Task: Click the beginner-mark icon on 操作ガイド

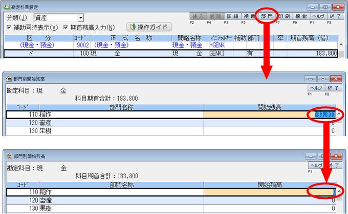Action: point(133,27)
